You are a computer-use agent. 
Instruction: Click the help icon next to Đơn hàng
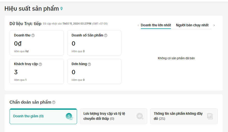(x=89, y=64)
